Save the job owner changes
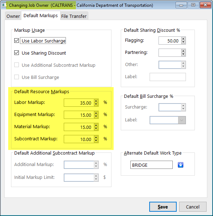Screen dimensions: 213x216 (163, 207)
